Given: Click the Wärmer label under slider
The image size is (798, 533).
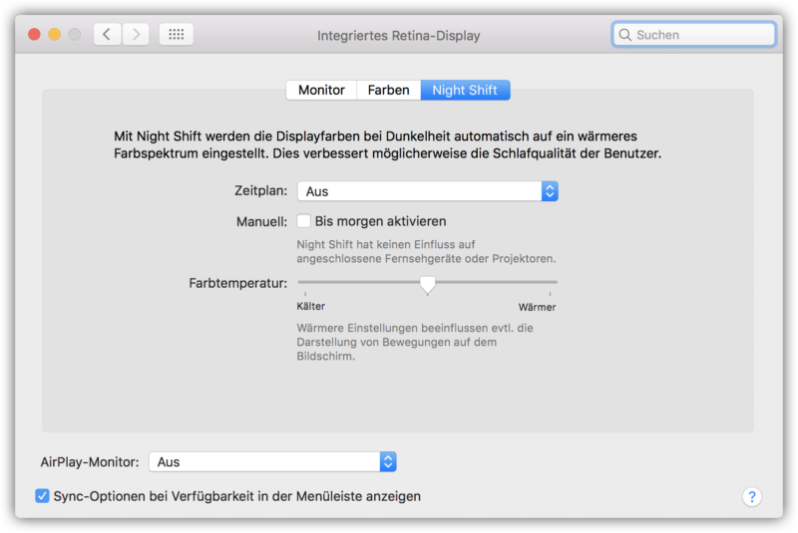Looking at the screenshot, I should click(x=537, y=307).
